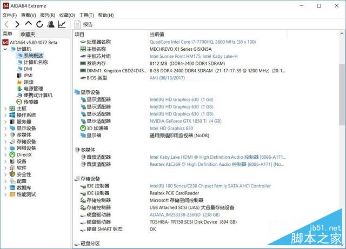Image resolution: width=346 pixels, height=249 pixels.
Task: Click the 操作系统 Windows logo icon
Action: pos(12,115)
